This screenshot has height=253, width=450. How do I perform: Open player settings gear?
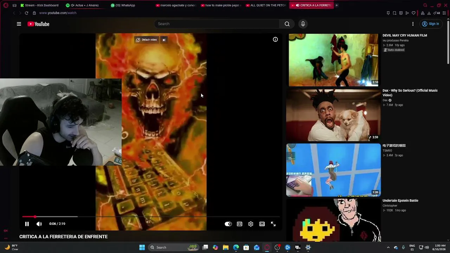click(x=251, y=224)
